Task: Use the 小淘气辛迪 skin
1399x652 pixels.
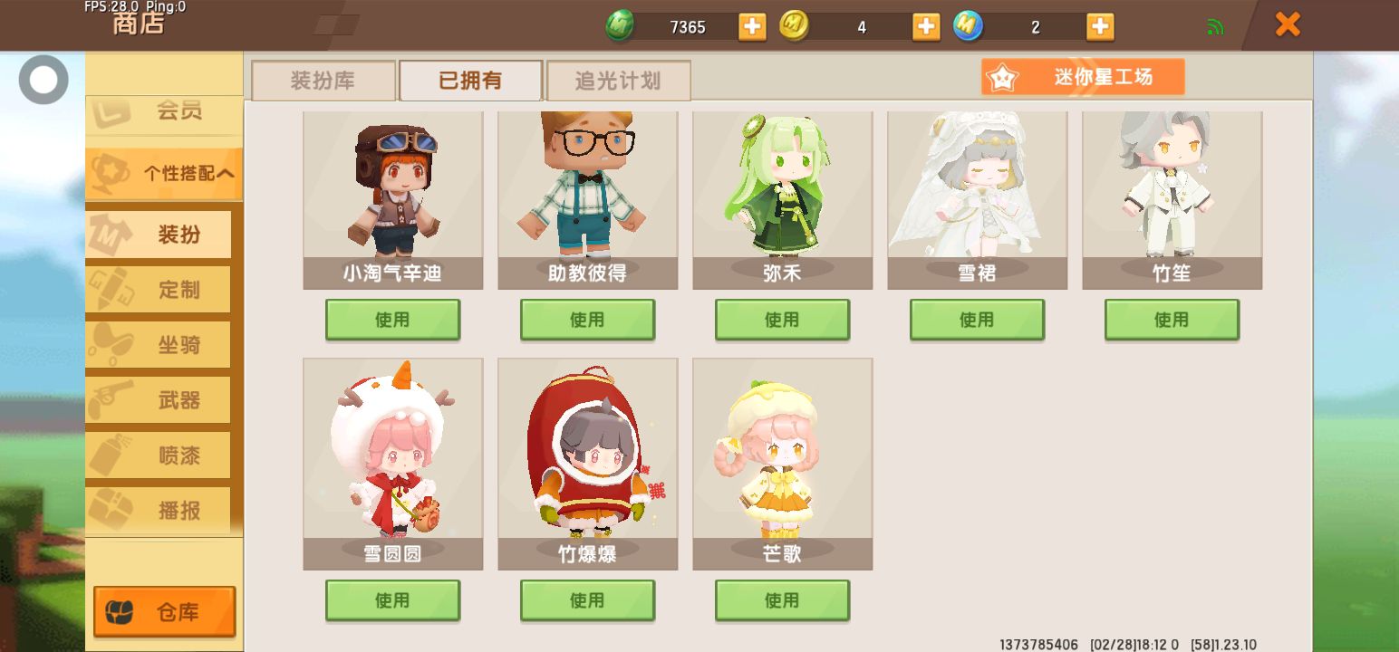Action: point(392,320)
